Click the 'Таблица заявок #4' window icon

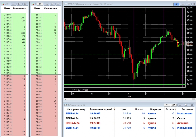coord(66,105)
